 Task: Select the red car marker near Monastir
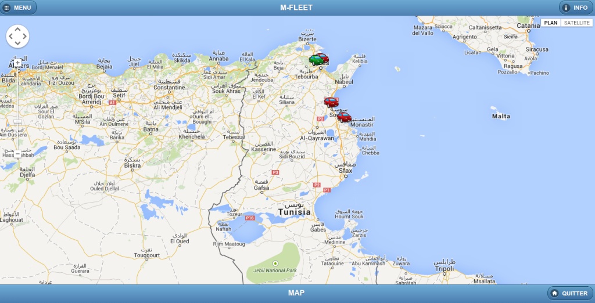pos(344,117)
